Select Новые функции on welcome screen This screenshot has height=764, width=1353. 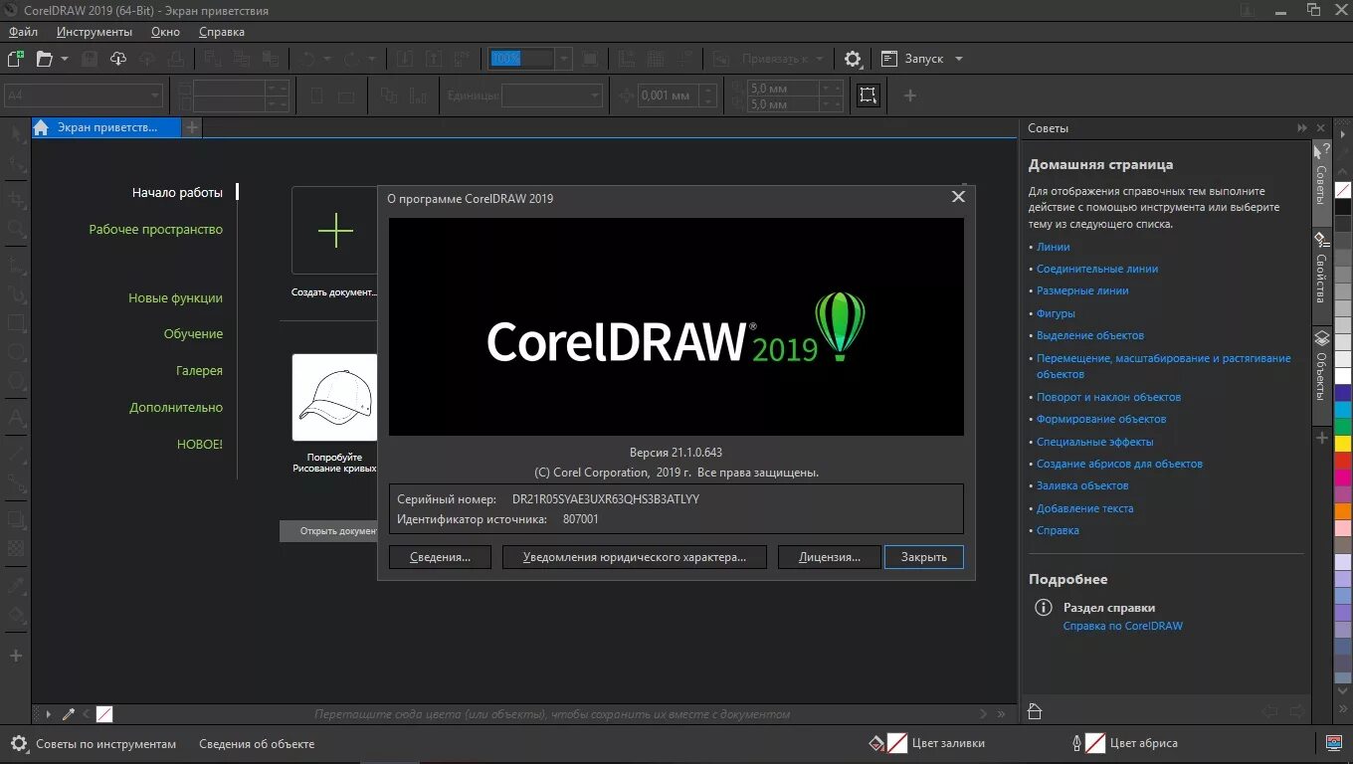pyautogui.click(x=175, y=297)
